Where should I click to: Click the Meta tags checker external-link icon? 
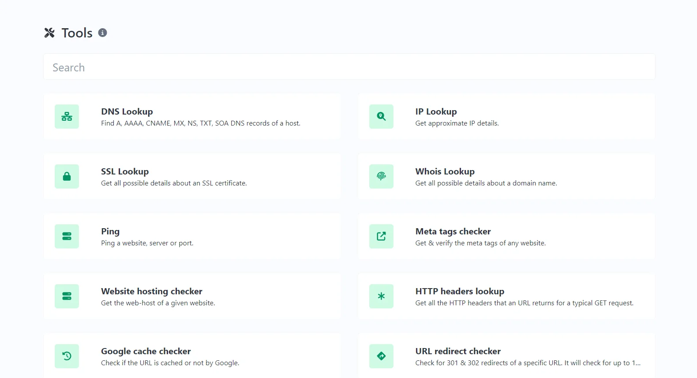point(381,236)
